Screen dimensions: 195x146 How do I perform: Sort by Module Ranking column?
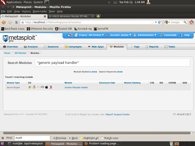point(132,83)
